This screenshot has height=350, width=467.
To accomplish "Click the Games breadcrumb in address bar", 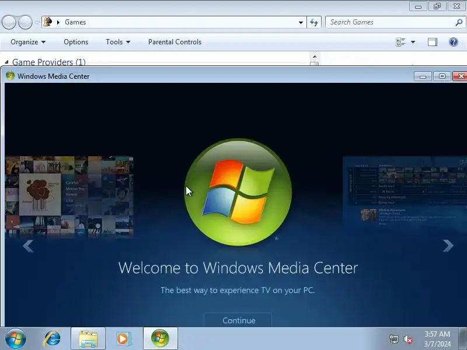I will point(75,22).
